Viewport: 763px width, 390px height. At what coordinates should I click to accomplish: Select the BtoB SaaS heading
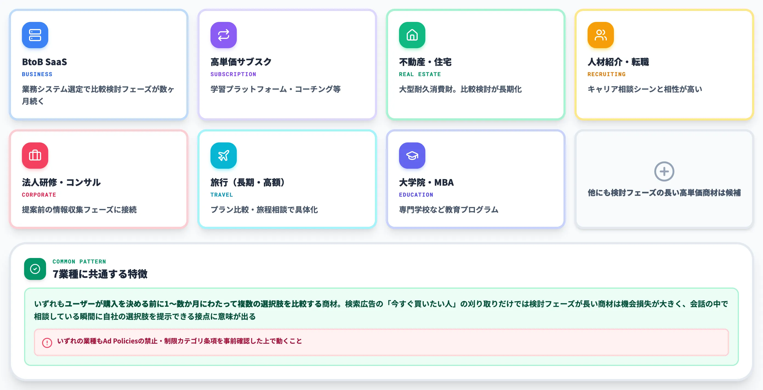coord(44,62)
